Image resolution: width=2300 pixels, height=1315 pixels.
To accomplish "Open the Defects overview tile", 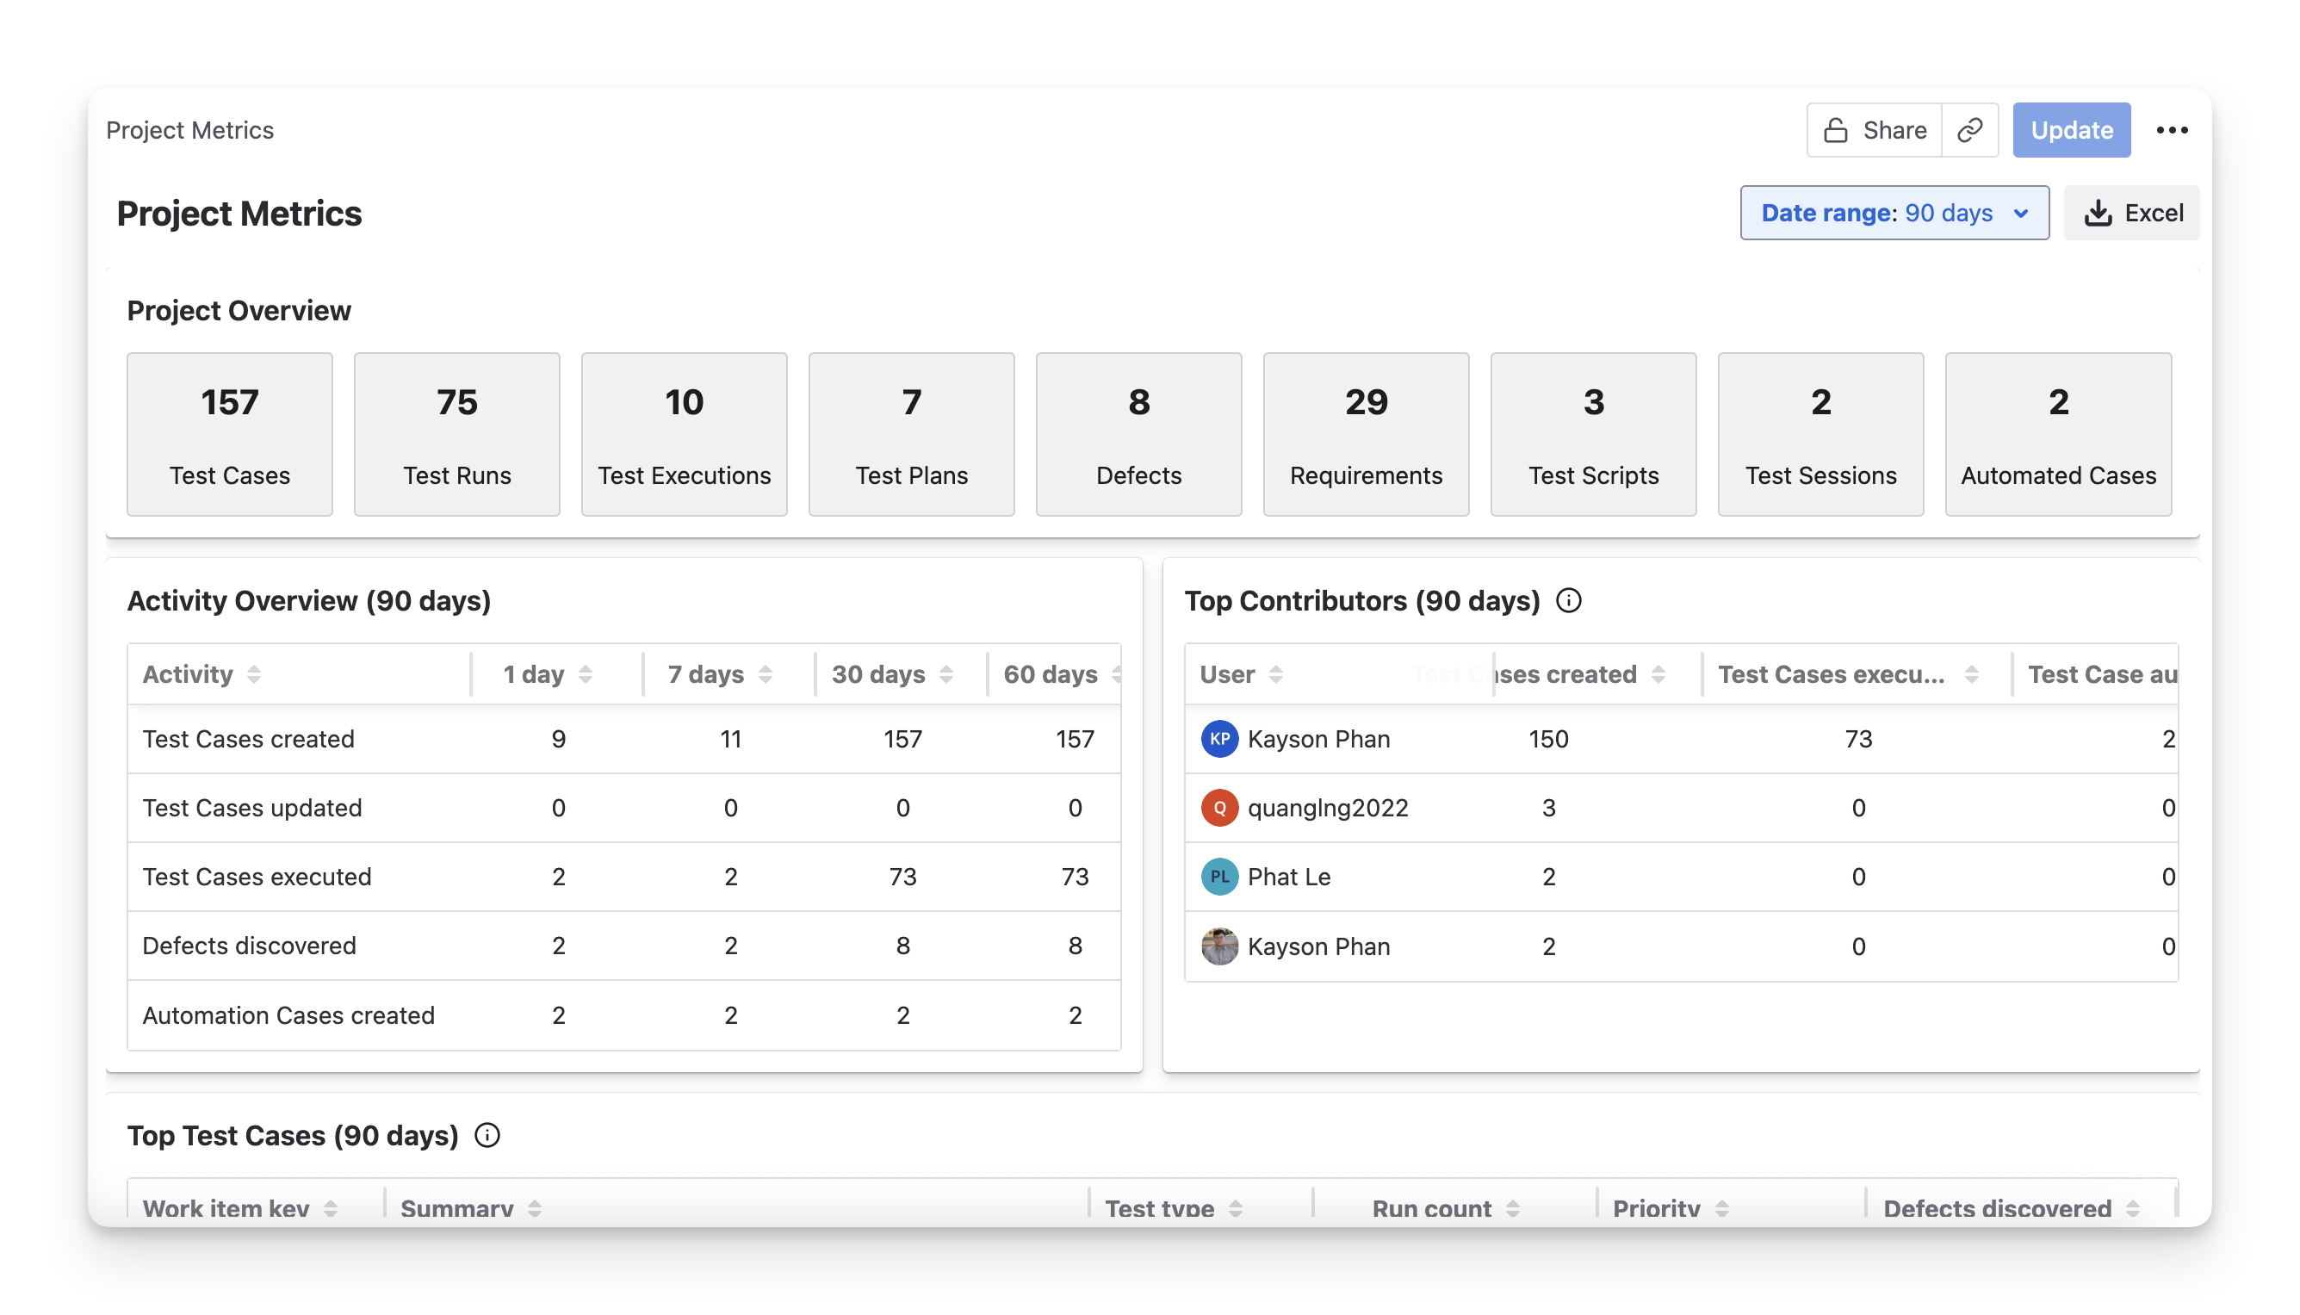I will click(1138, 434).
